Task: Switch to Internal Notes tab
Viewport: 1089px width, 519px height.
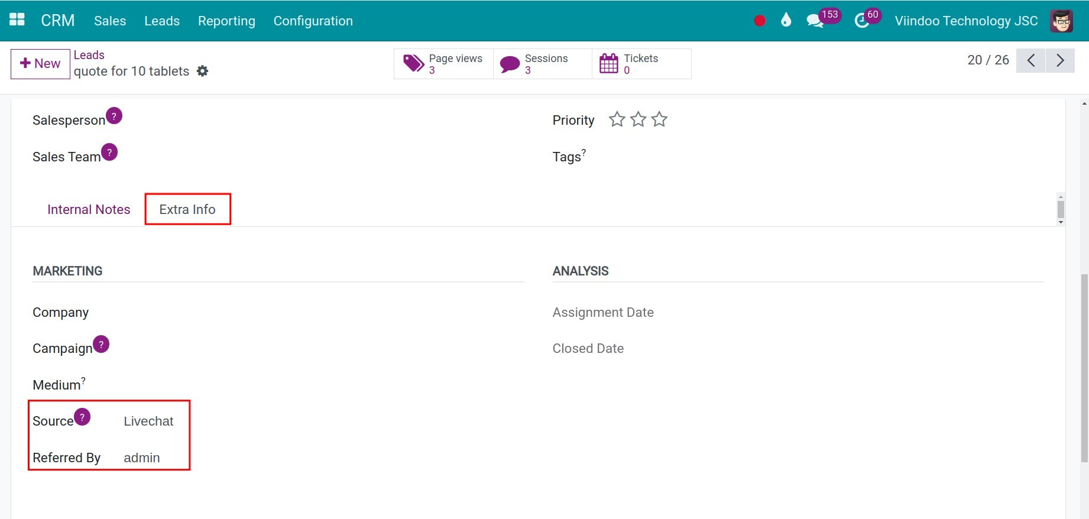Action: (89, 209)
